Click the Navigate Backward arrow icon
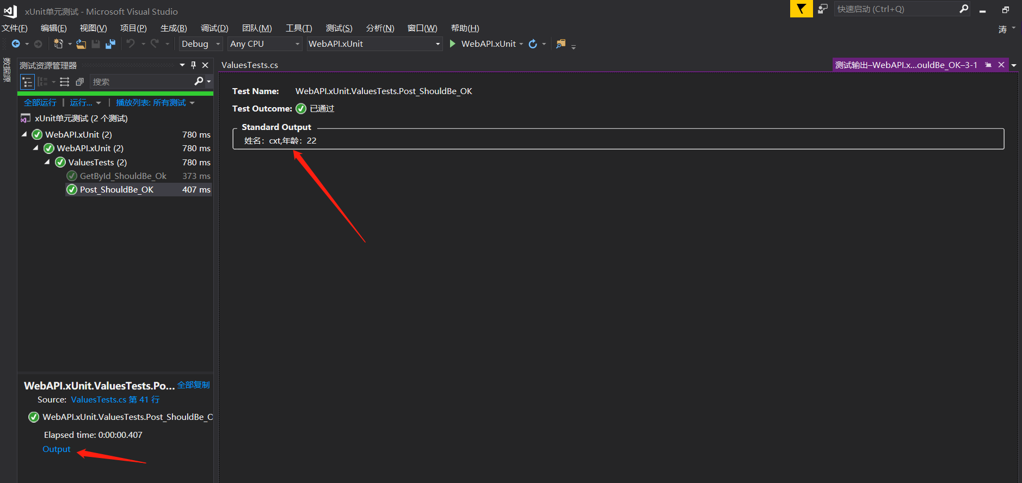Screen dimensions: 1022x483 click(16, 44)
